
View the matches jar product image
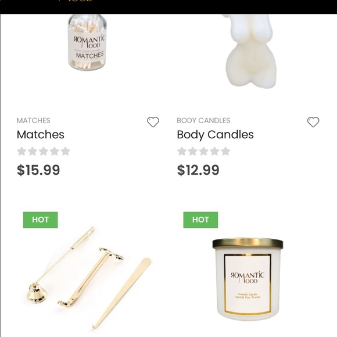tap(87, 42)
